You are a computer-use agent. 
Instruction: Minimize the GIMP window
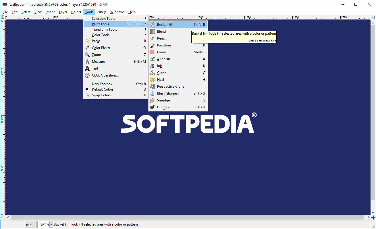[343, 4]
